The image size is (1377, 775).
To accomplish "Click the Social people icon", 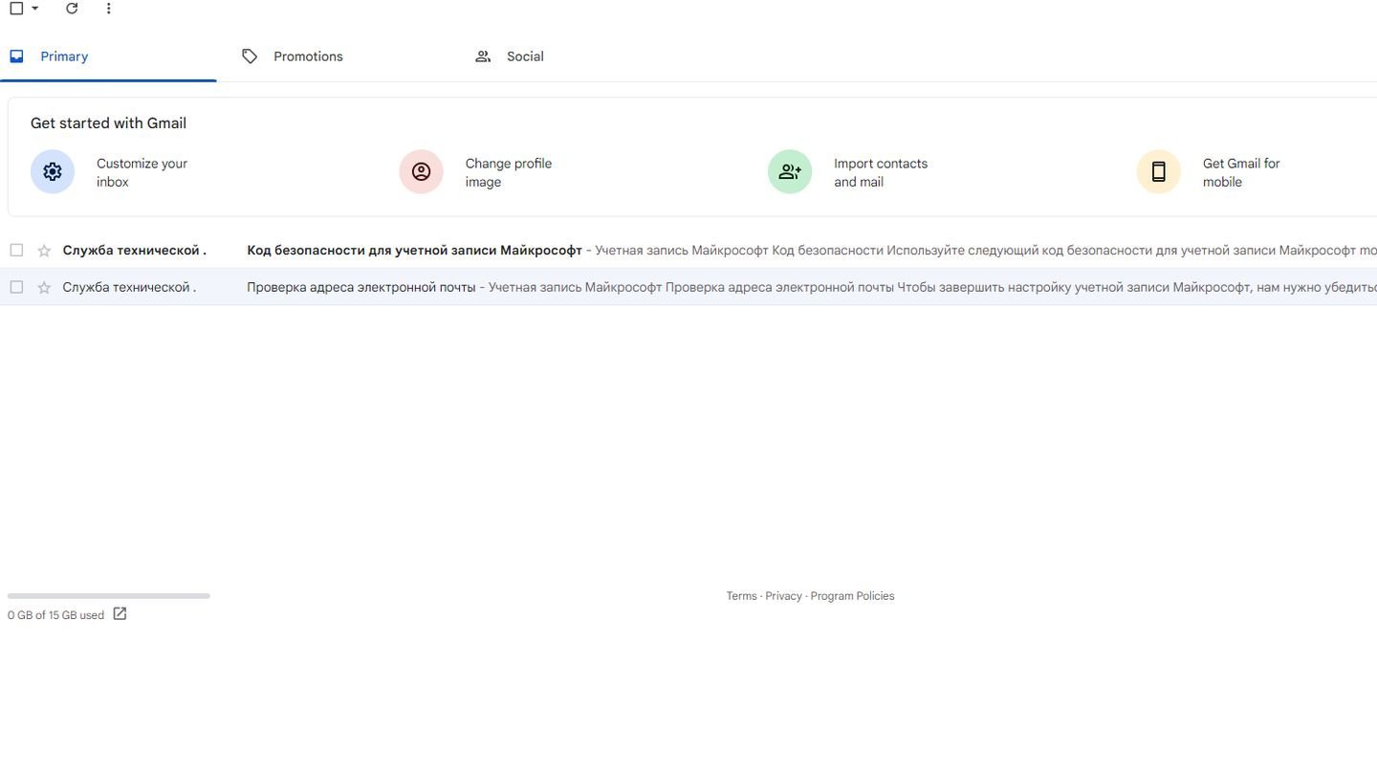I will (483, 56).
